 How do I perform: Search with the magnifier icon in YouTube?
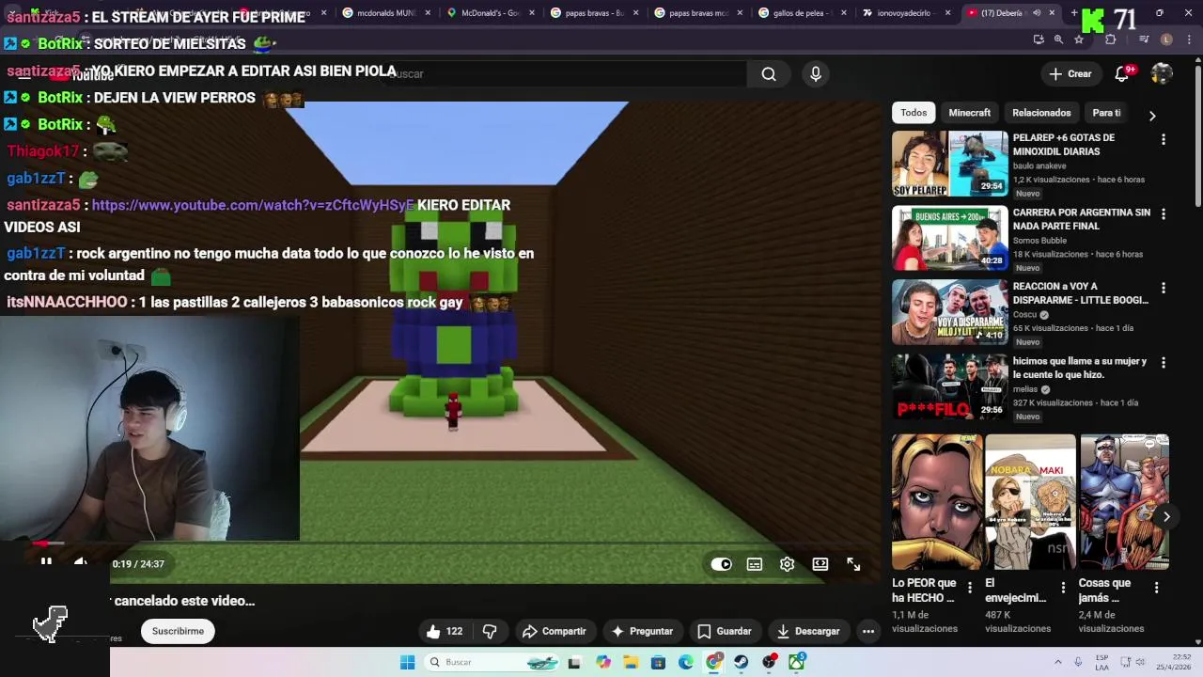point(769,74)
